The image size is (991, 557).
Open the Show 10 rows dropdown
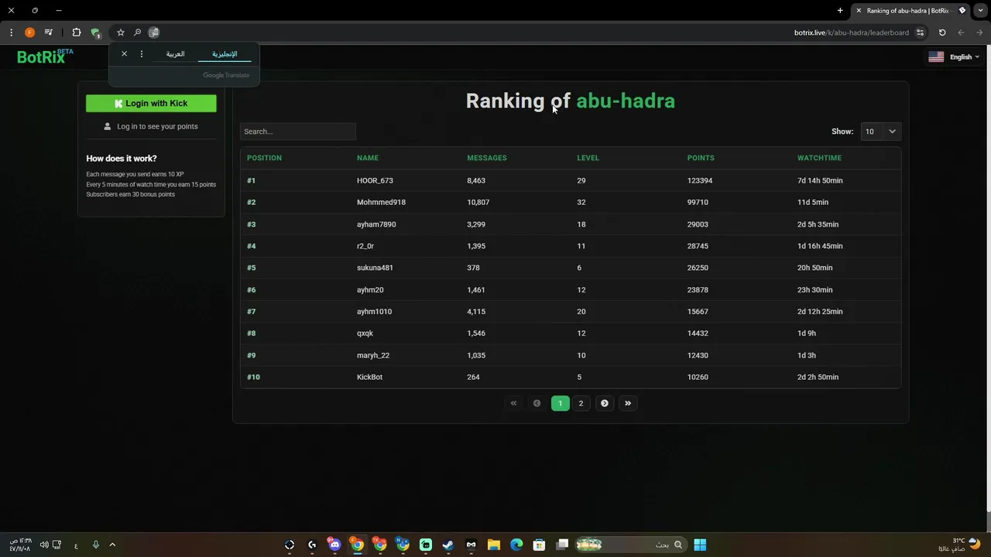pyautogui.click(x=880, y=132)
